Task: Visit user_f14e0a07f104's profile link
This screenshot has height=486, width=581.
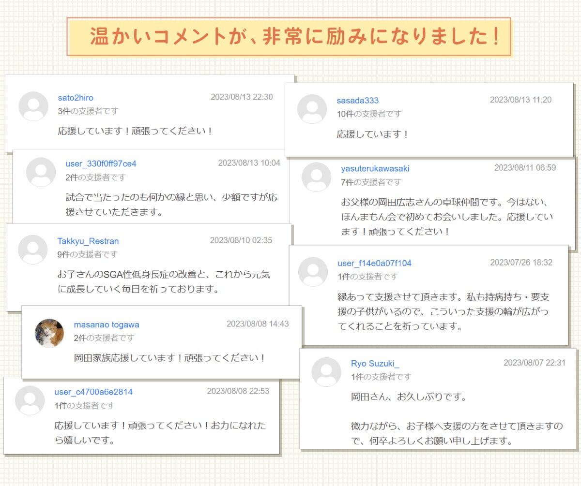Action: click(x=374, y=264)
